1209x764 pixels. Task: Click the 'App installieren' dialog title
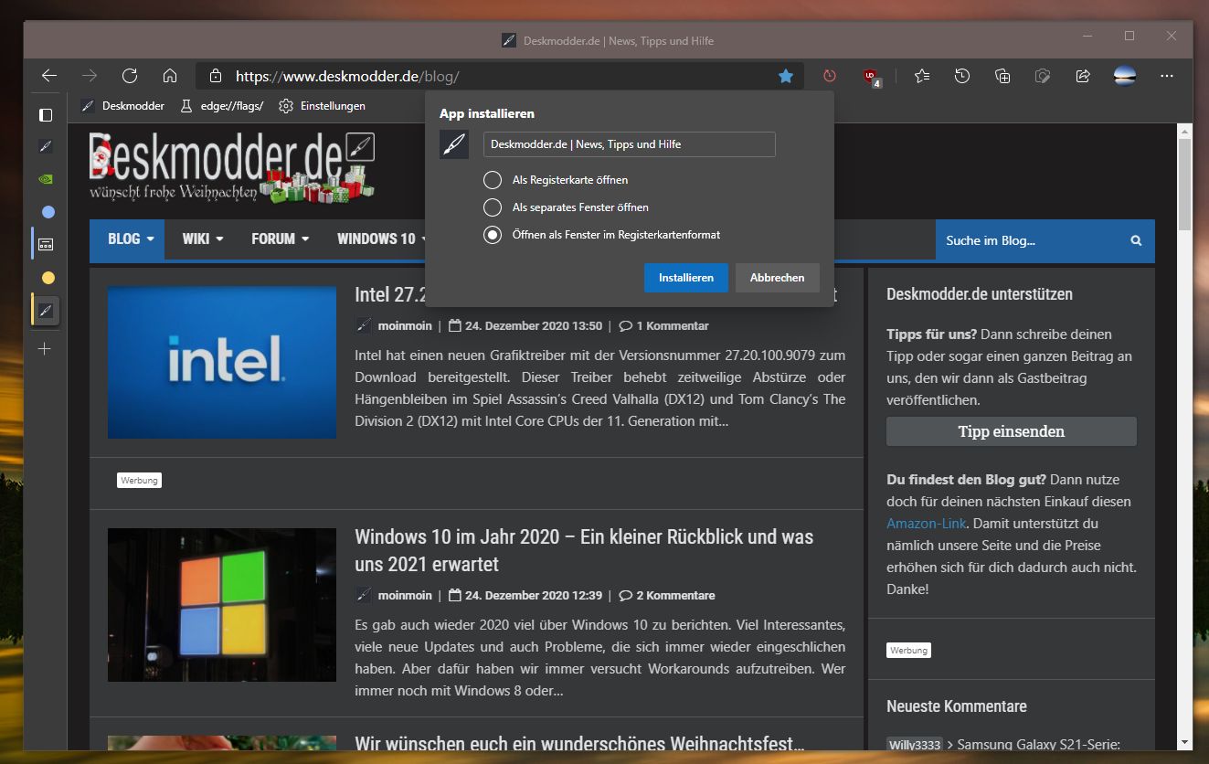pyautogui.click(x=487, y=114)
